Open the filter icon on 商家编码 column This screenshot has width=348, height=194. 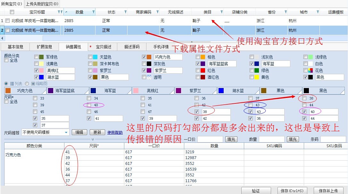pos(157,12)
